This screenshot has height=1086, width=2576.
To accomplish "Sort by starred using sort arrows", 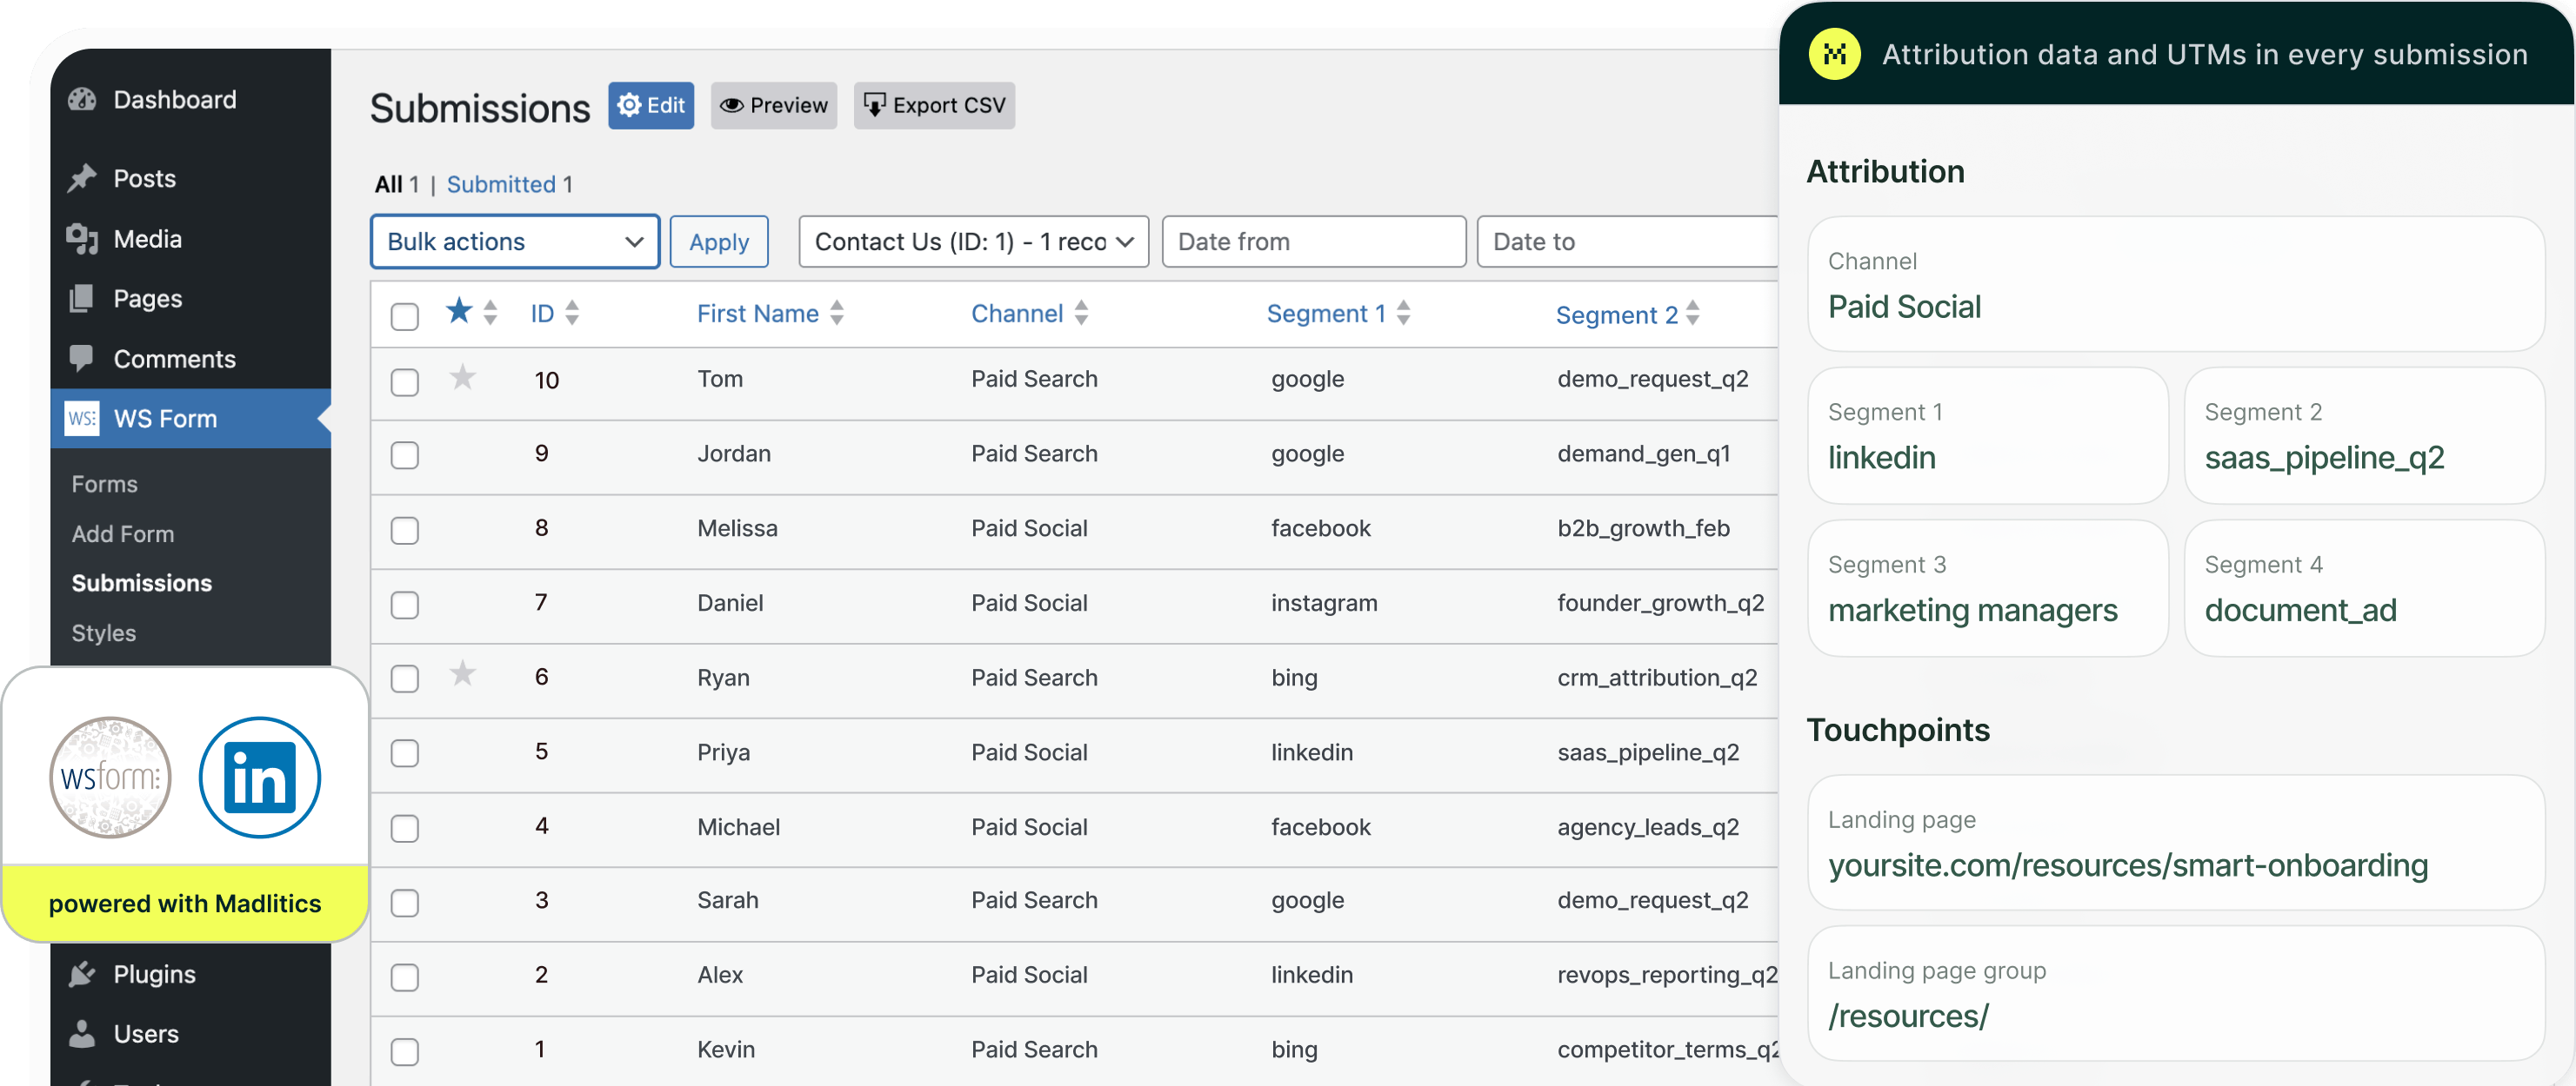I will point(490,313).
